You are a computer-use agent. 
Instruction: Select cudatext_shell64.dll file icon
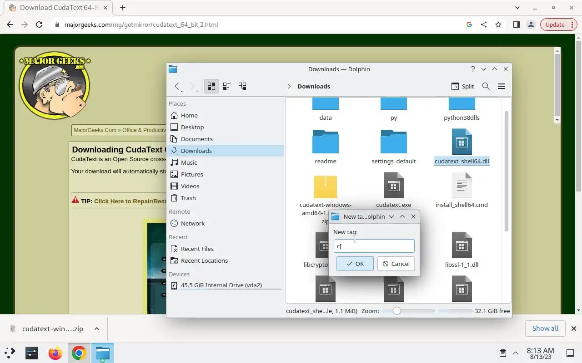(462, 142)
